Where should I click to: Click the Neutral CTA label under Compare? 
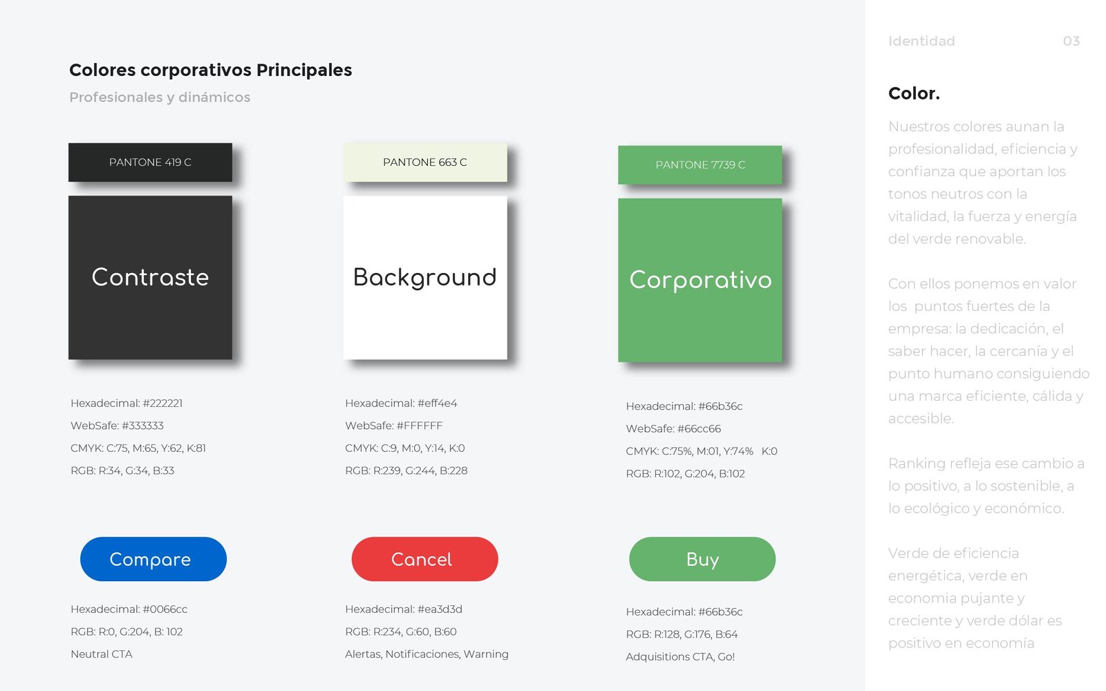(101, 653)
